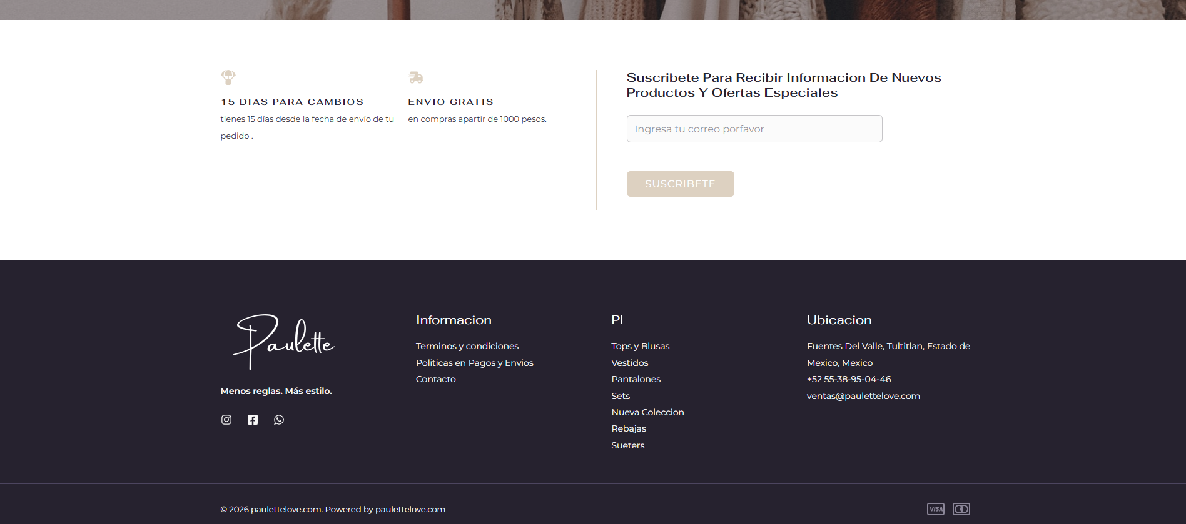Click the 15 DIAS PARA CAMBIOS heading
Viewport: 1186px width, 524px height.
(x=292, y=102)
